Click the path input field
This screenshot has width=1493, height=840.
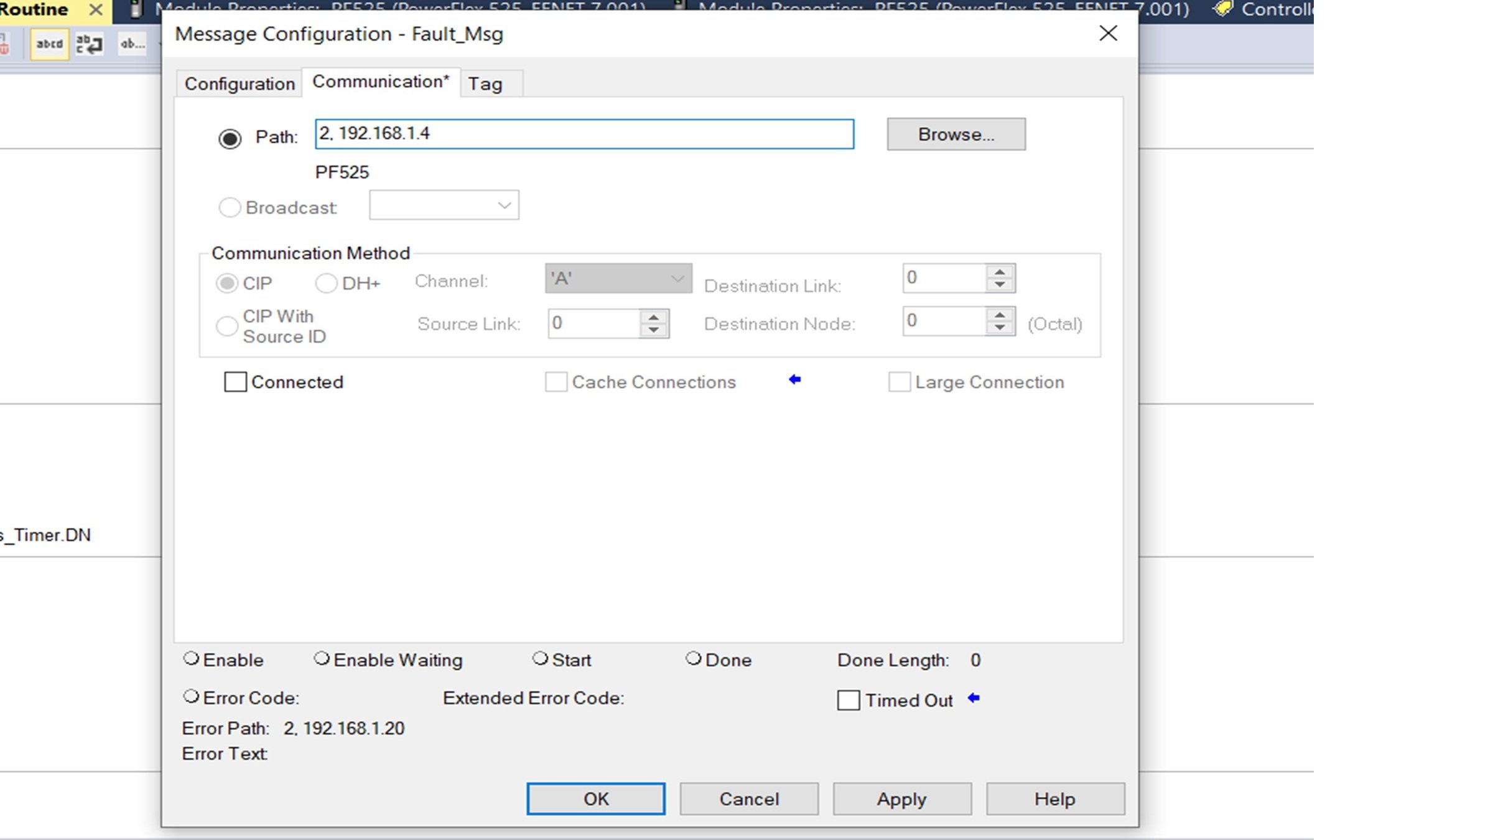584,133
